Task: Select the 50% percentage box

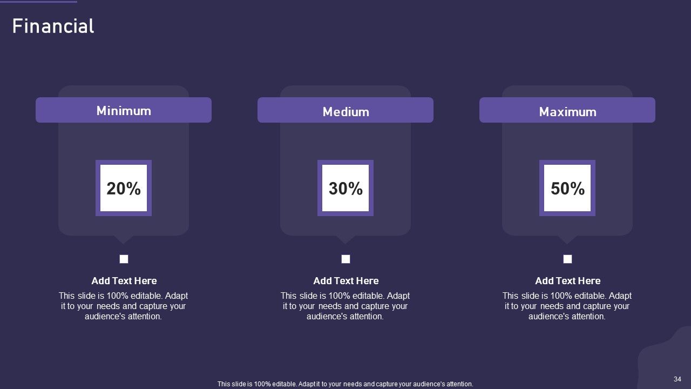Action: [567, 188]
